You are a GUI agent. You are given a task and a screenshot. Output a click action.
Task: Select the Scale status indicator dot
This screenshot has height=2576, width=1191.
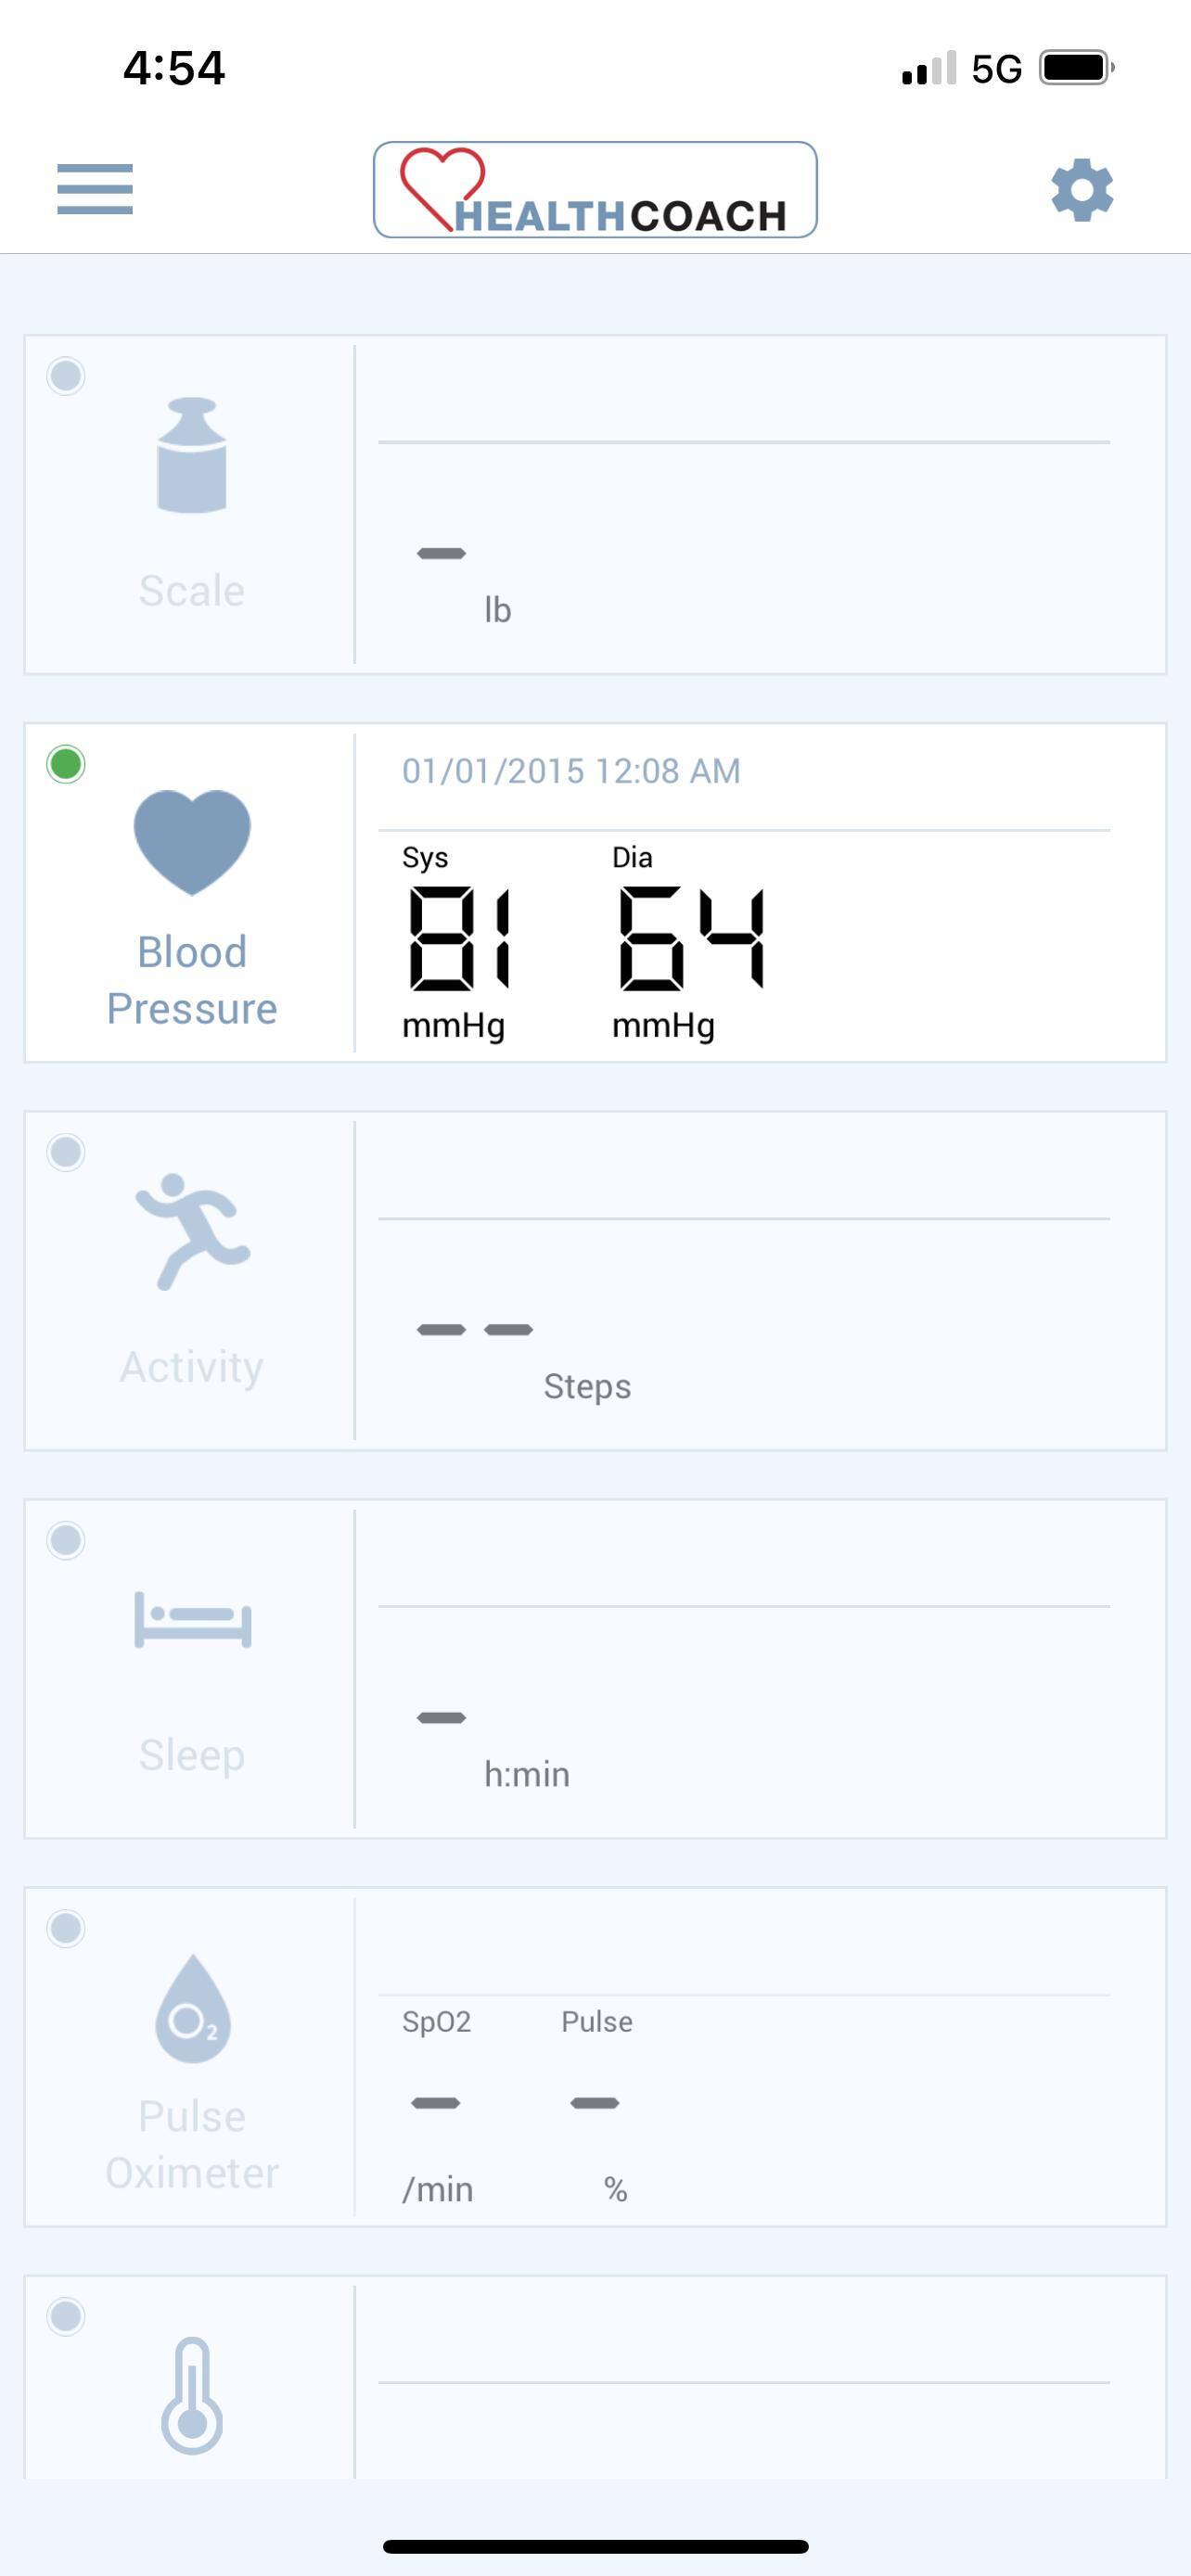(66, 377)
